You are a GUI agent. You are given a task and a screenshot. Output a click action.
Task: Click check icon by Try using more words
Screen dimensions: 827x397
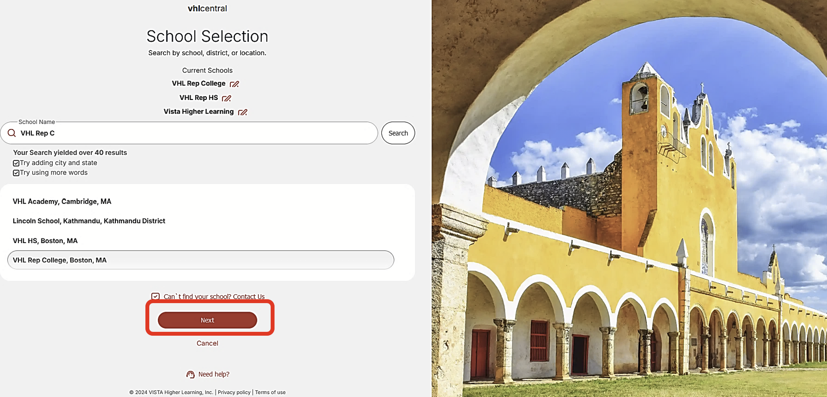16,173
